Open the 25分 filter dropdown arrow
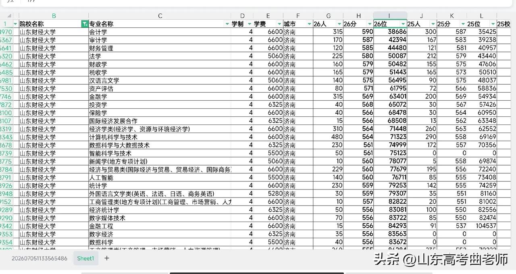Image resolution: width=516 pixels, height=274 pixels. coord(463,24)
